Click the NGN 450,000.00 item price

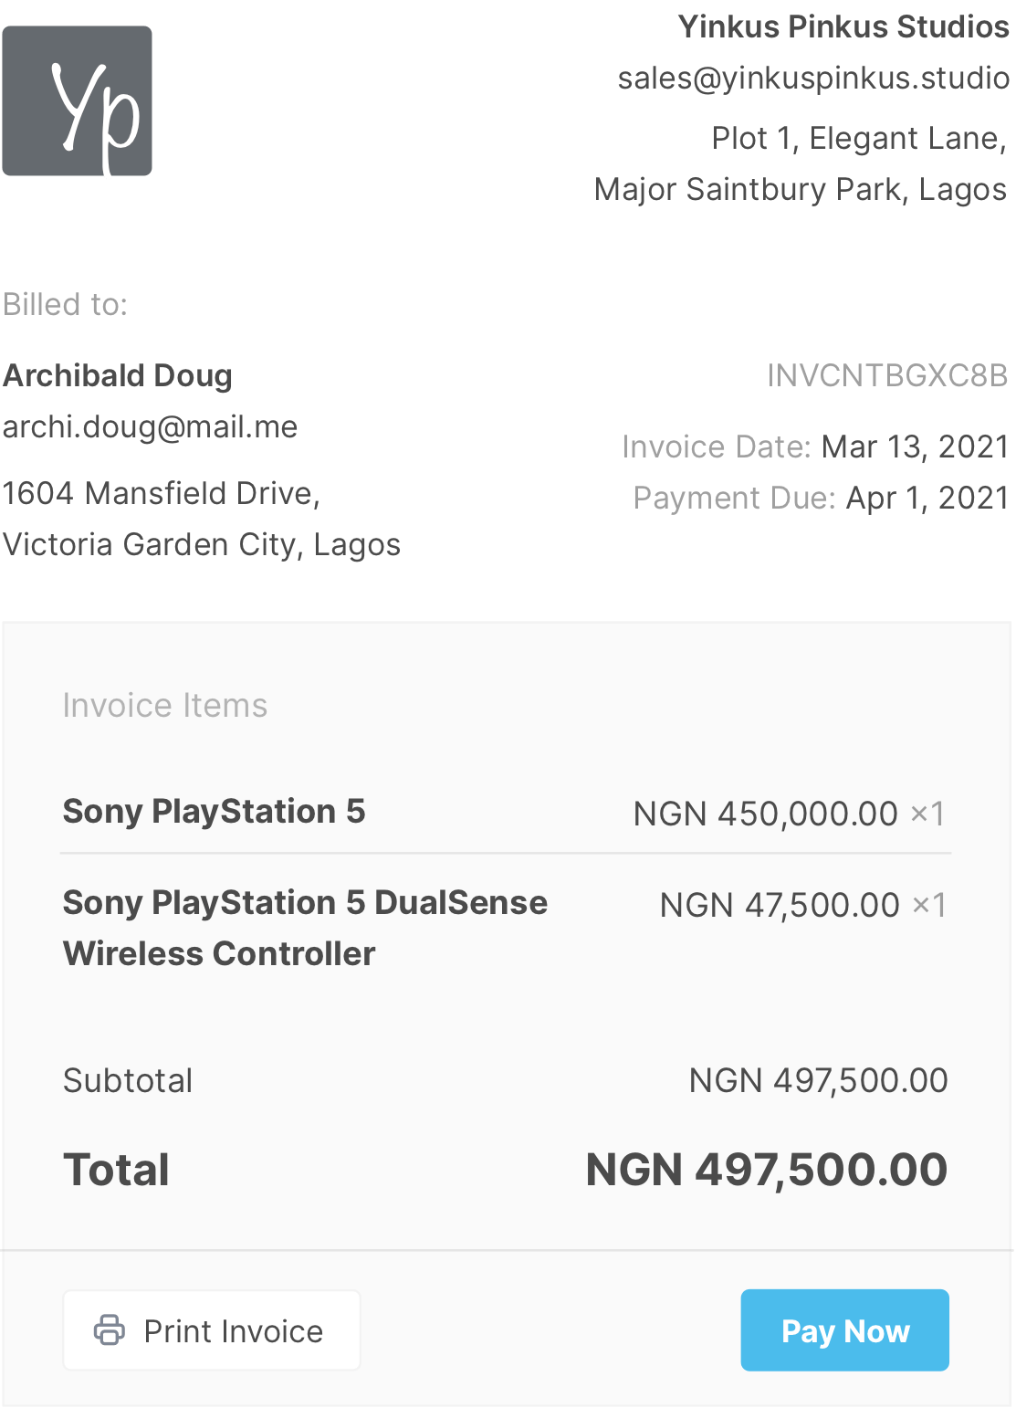765,814
